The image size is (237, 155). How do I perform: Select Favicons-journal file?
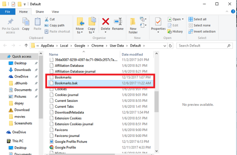(100, 136)
